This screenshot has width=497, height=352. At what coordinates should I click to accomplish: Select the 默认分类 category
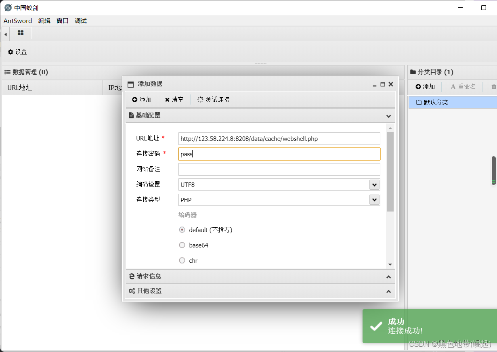click(453, 102)
